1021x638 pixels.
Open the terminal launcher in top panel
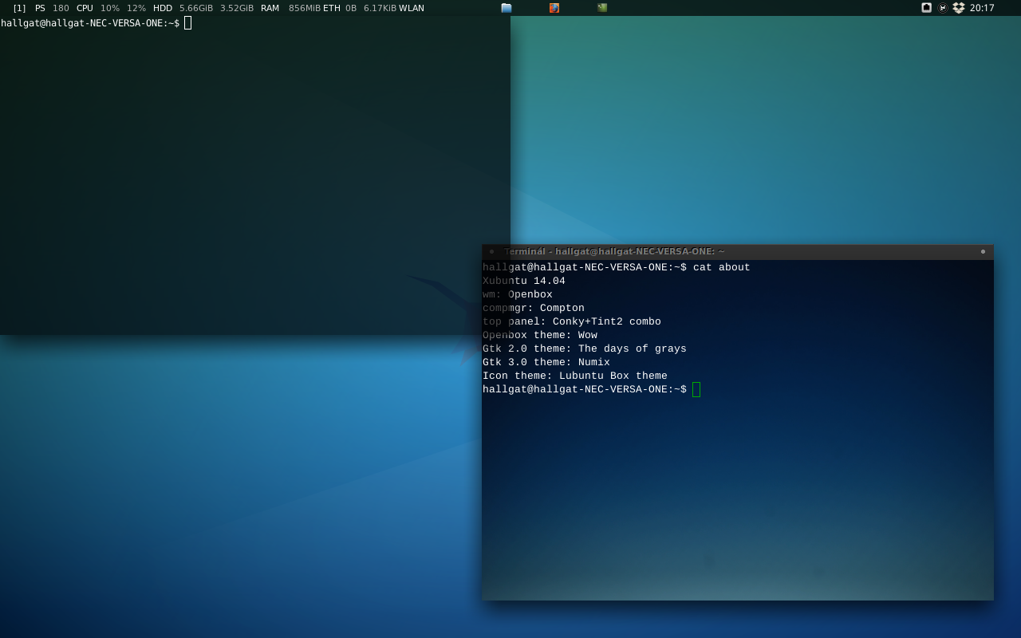[x=602, y=8]
